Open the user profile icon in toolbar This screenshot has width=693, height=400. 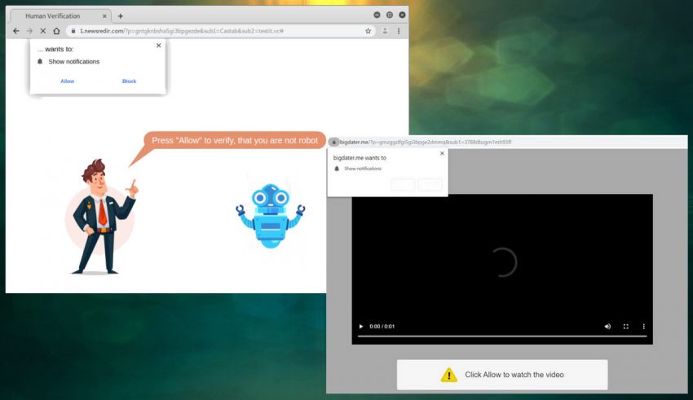384,31
